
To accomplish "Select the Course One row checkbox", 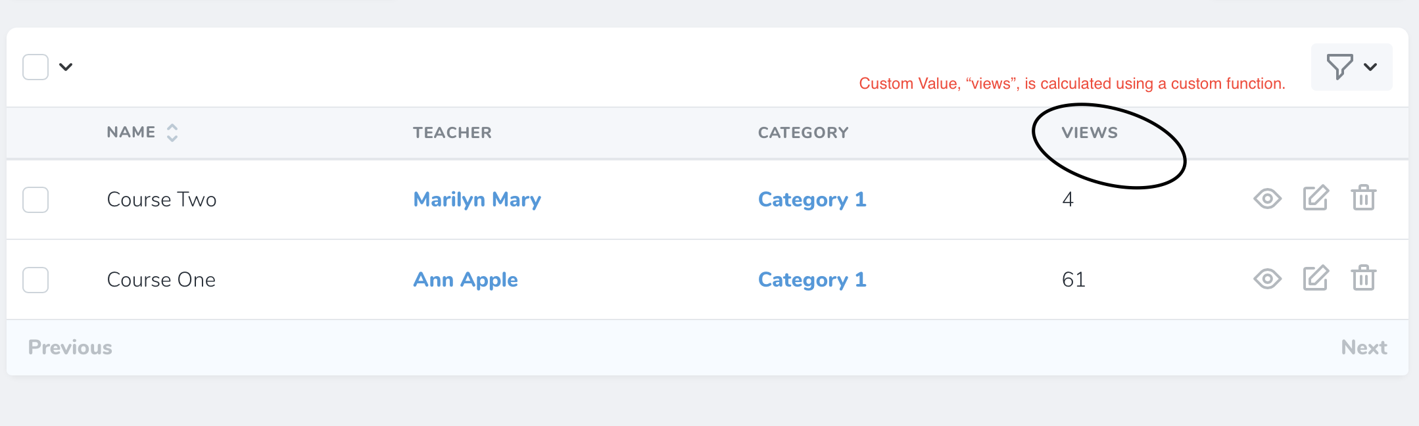I will click(x=36, y=280).
